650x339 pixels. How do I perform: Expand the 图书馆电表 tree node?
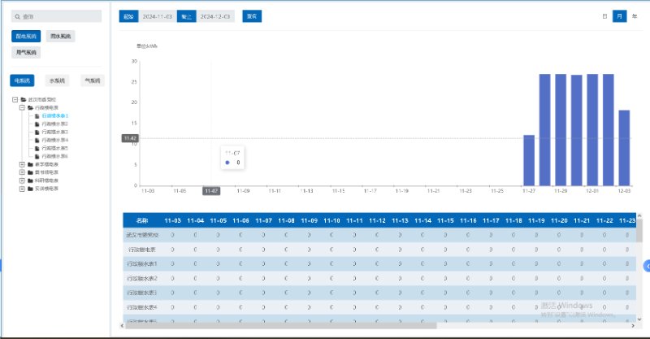(21, 172)
